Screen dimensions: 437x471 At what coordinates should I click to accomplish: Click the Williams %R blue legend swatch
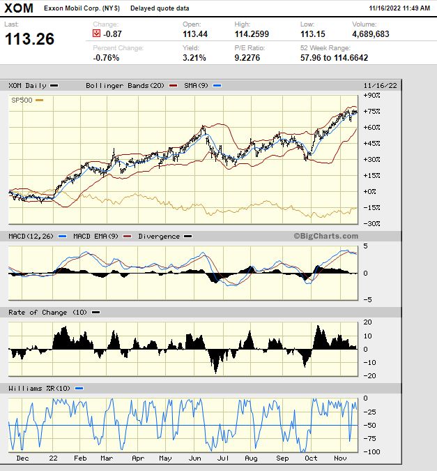pos(79,389)
